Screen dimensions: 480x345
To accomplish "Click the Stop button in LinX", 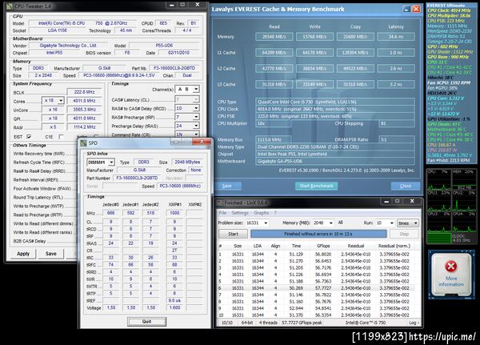I will tap(404, 234).
